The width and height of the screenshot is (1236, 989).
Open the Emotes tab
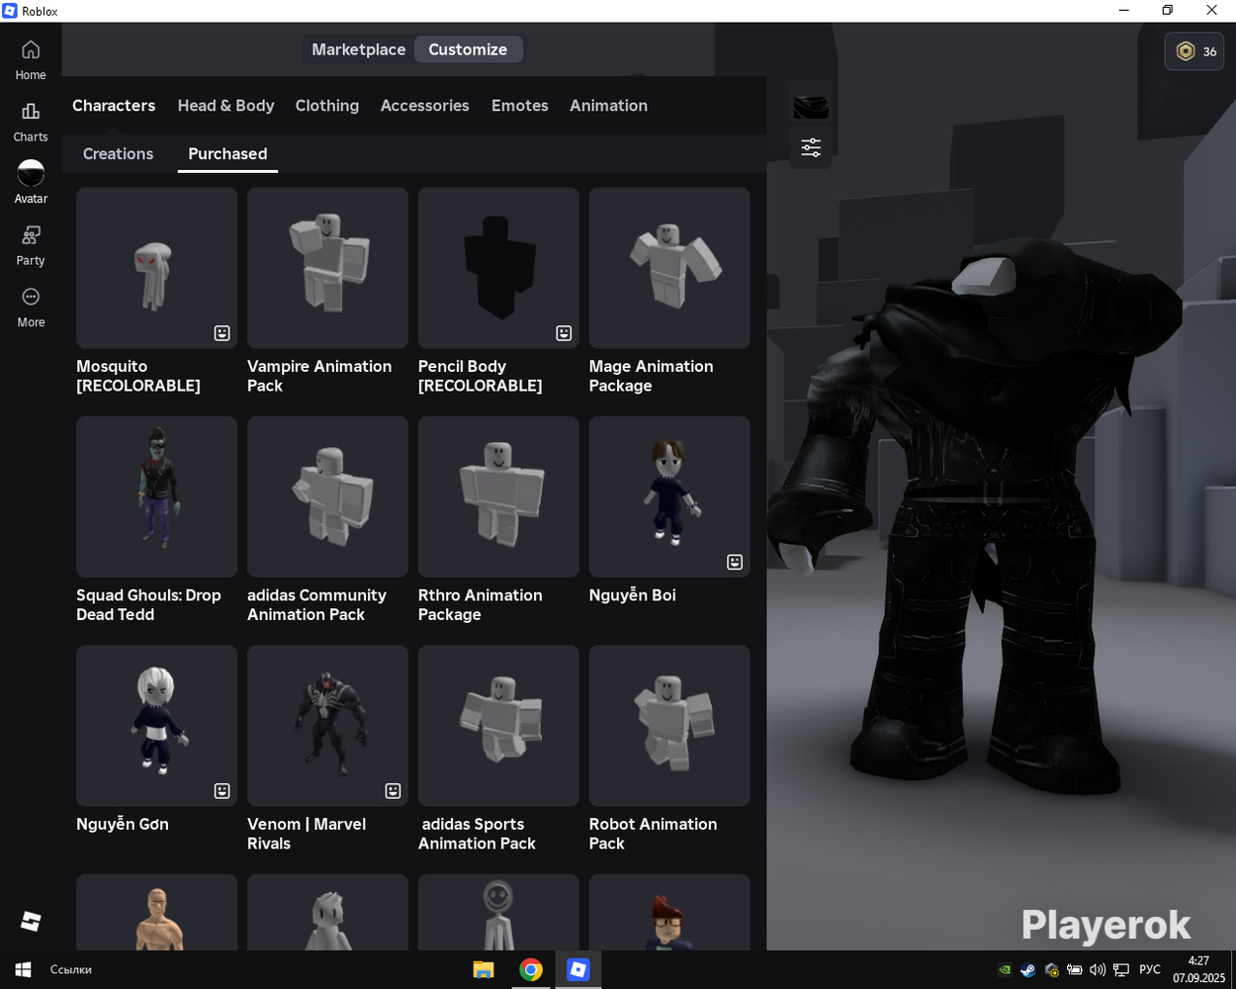[x=520, y=106]
